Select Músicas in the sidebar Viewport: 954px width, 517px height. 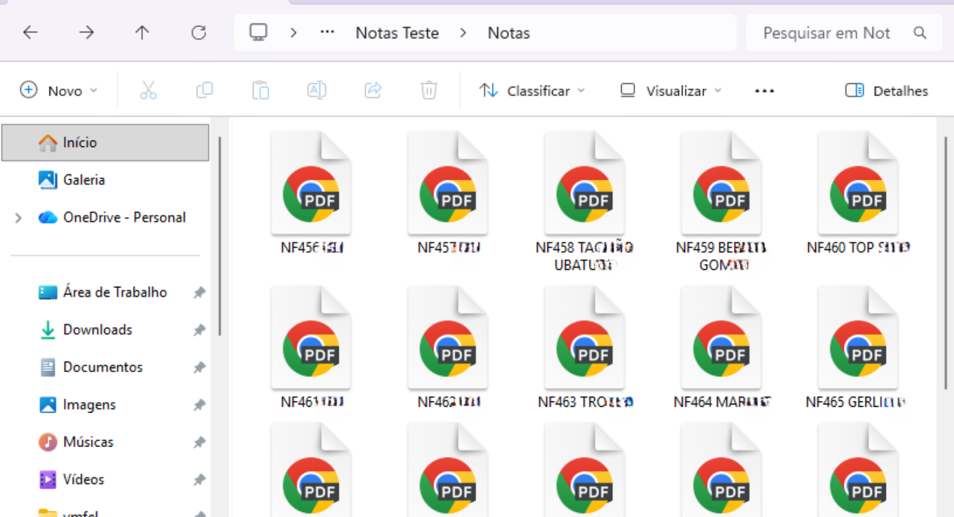click(88, 442)
